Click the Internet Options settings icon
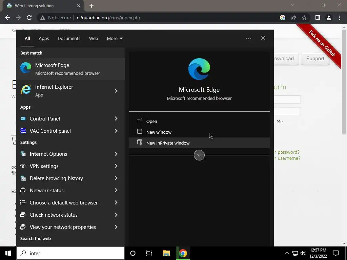 (23, 154)
